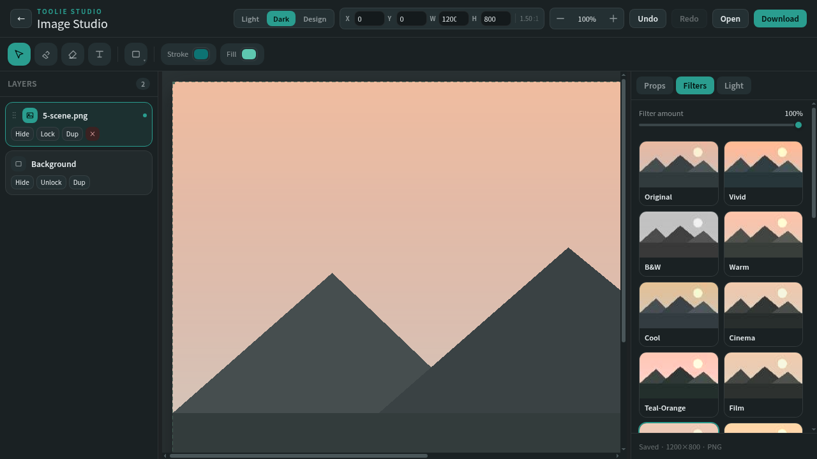Viewport: 817px width, 459px height.
Task: Click the Open button
Action: coord(730,18)
